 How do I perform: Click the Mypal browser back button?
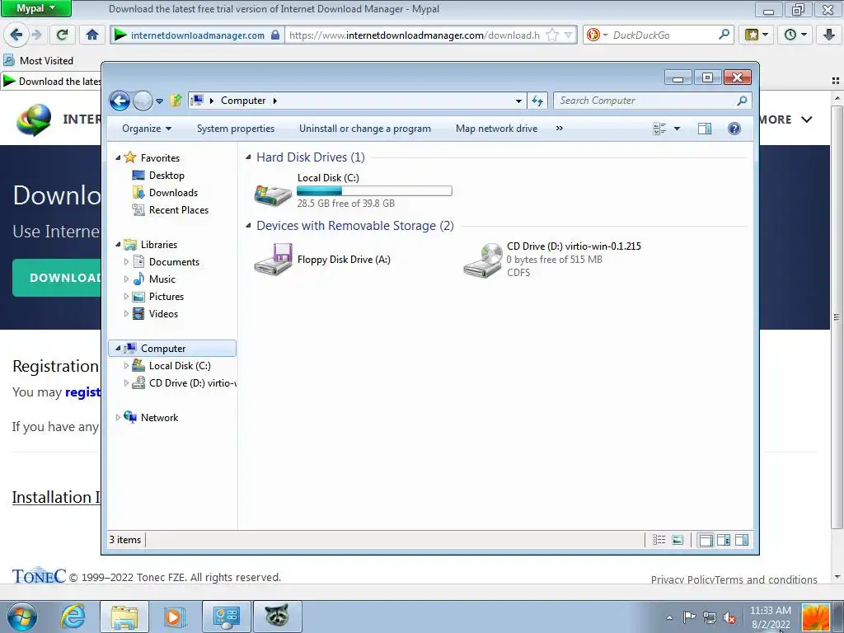(16, 35)
